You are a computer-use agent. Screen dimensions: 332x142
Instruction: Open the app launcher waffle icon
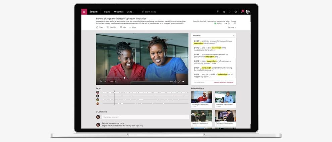click(x=84, y=12)
